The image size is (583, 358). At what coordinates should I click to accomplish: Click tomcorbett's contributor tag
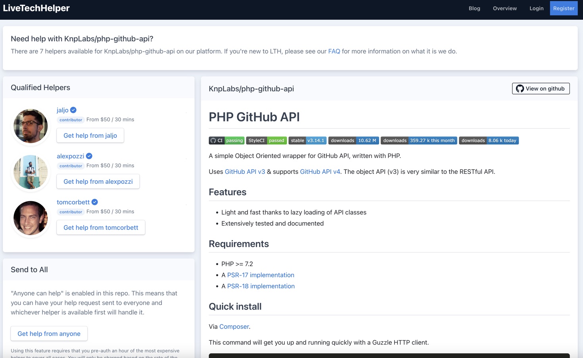click(x=71, y=212)
